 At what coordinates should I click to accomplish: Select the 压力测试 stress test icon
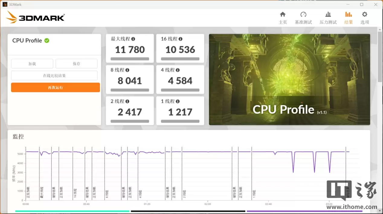click(x=328, y=17)
